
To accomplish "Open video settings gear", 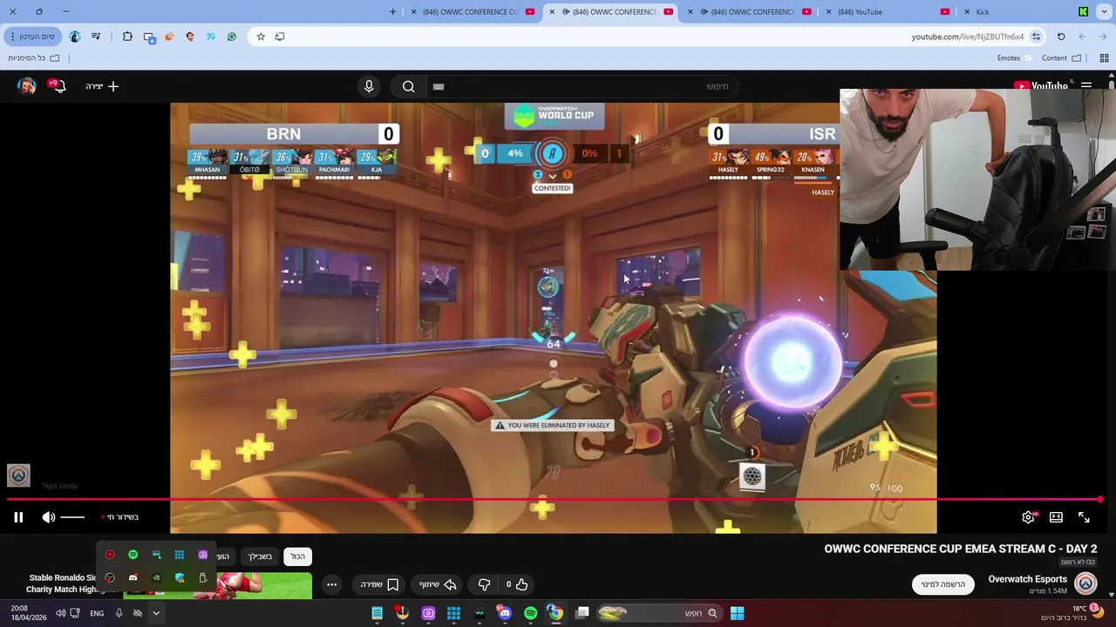I will (x=1028, y=517).
